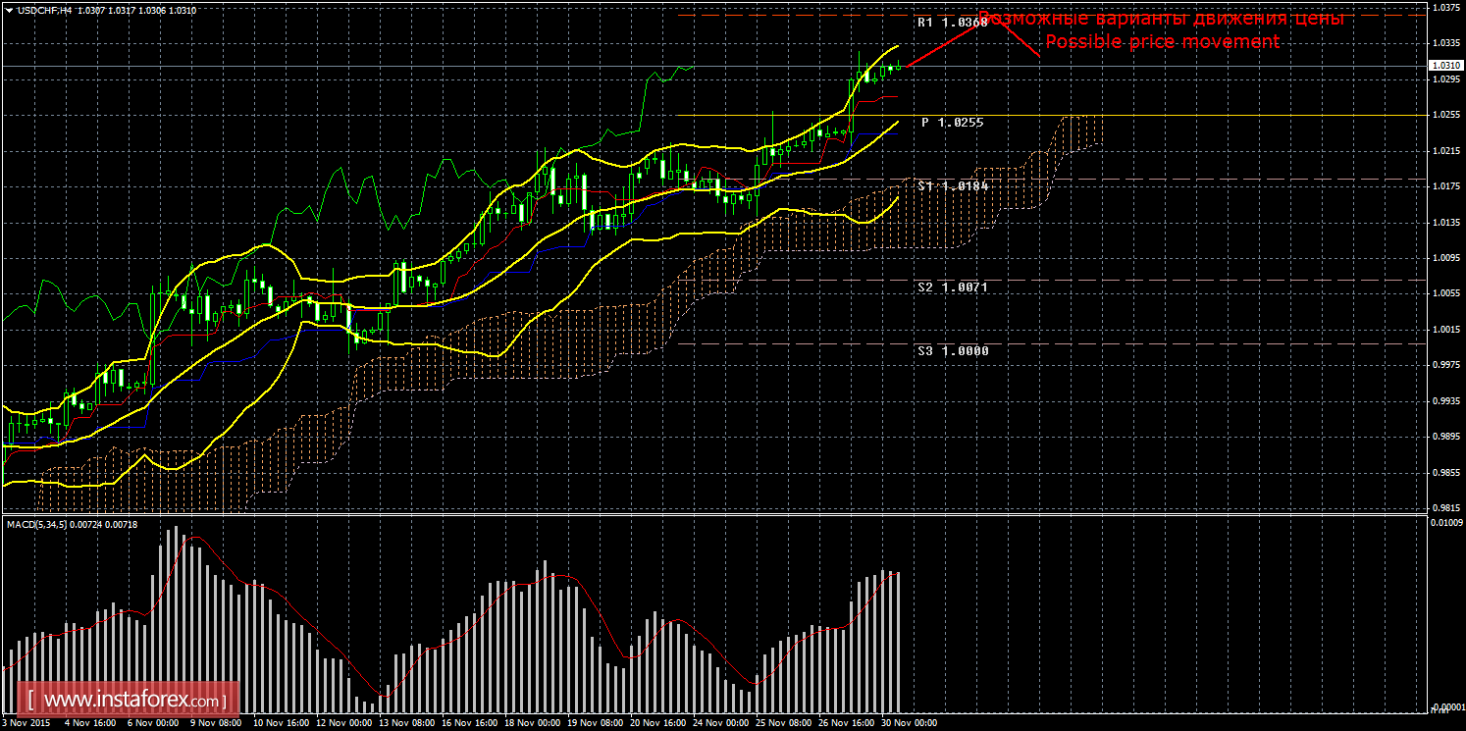The image size is (1466, 731).
Task: Open the www.instaforex.com watermark link
Action: click(132, 701)
